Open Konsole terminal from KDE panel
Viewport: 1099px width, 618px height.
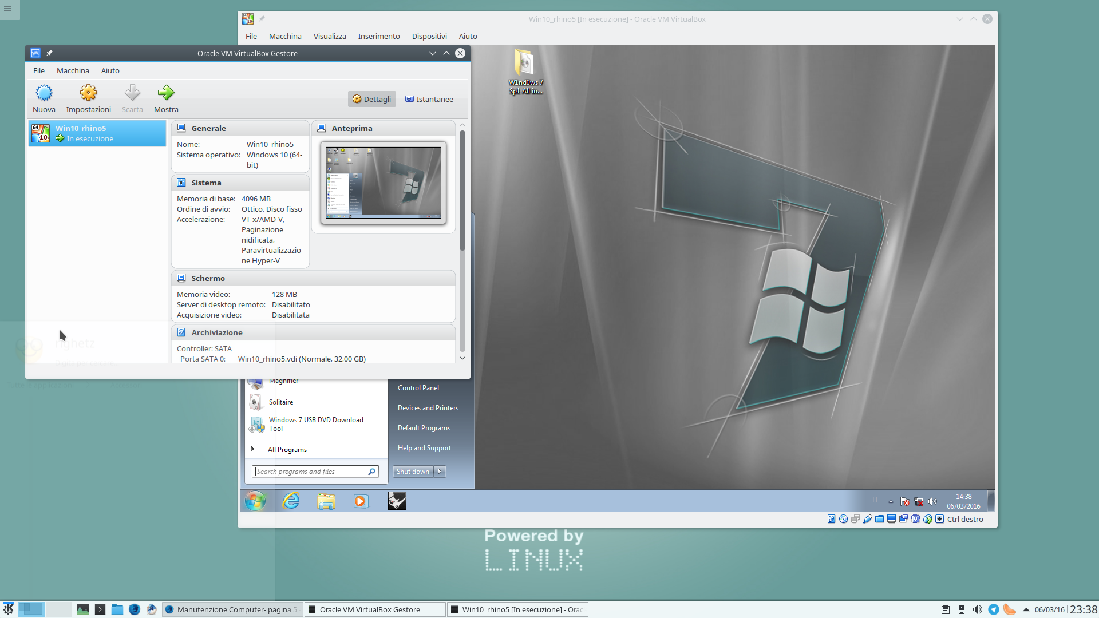[100, 609]
